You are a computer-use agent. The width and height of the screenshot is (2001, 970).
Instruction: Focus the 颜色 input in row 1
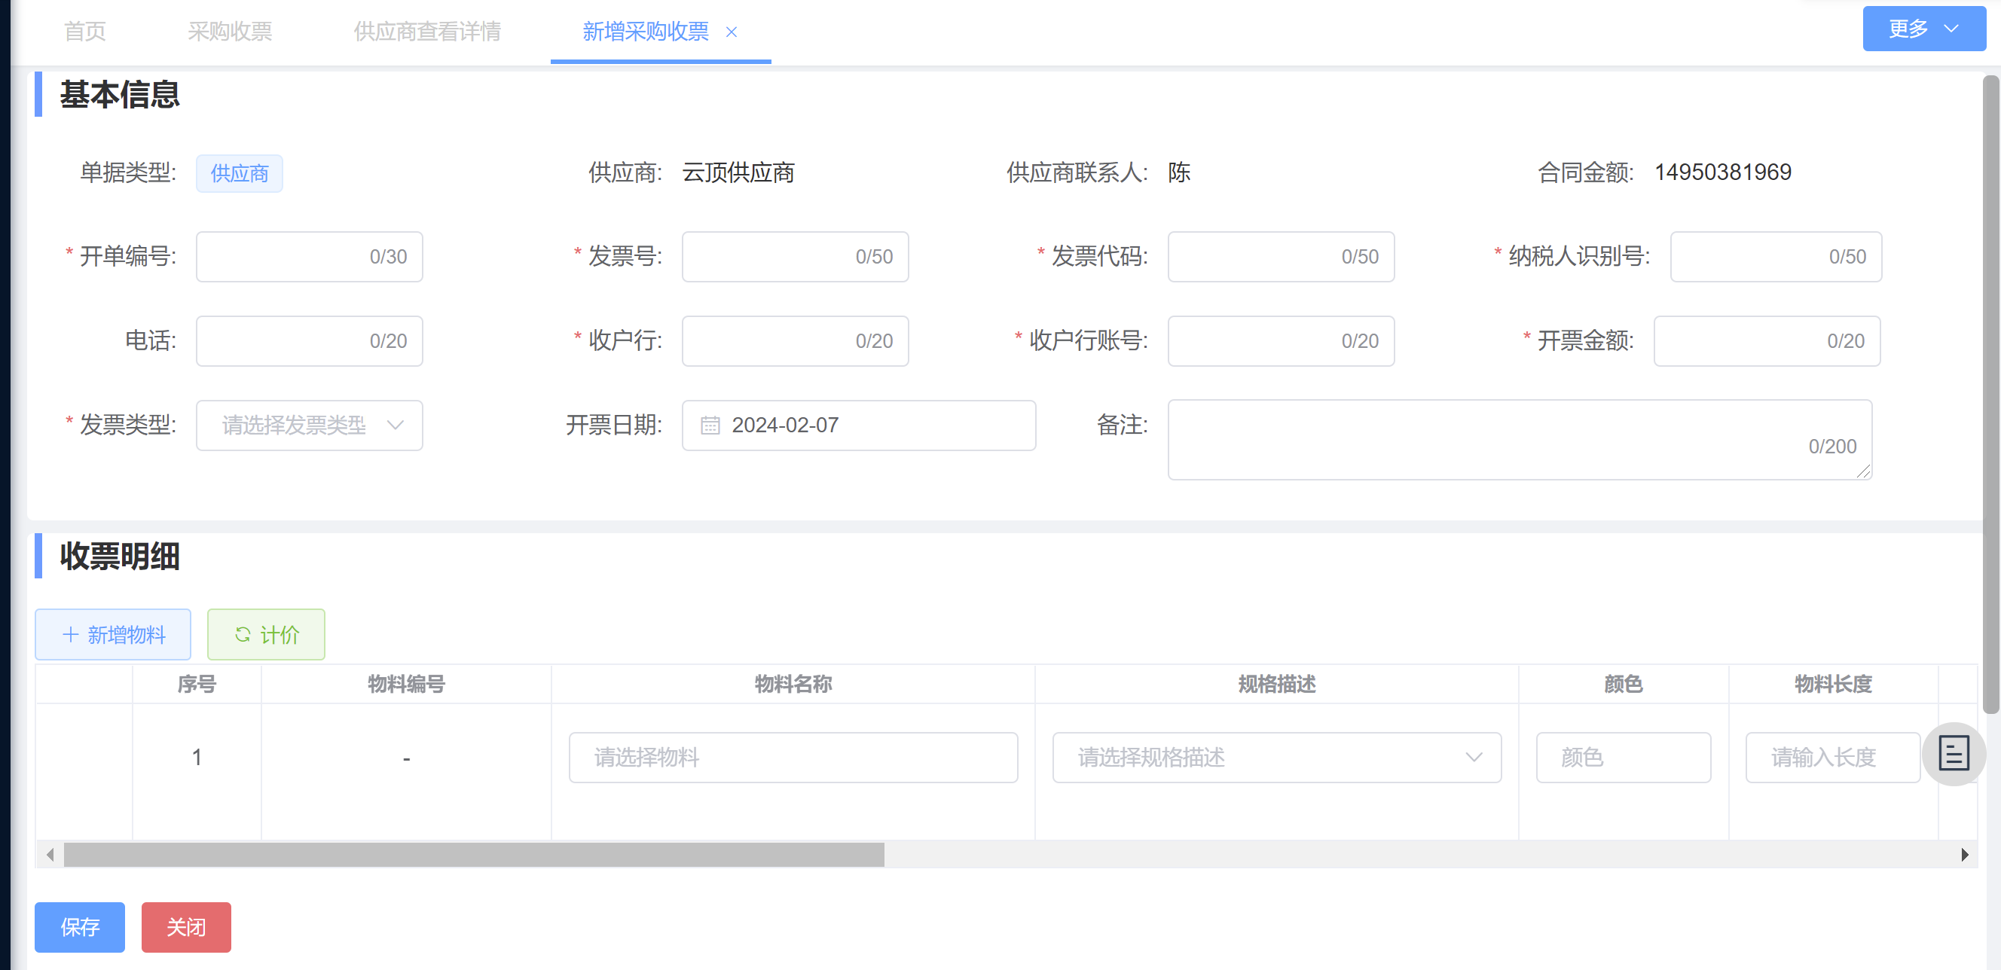click(1623, 757)
